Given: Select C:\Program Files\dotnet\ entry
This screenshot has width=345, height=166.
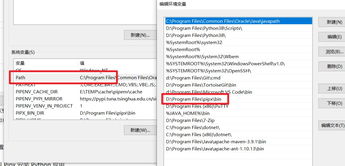Looking at the screenshot, I should pyautogui.click(x=239, y=127).
